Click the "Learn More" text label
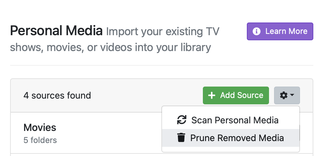This screenshot has height=156, width=319. tap(286, 31)
